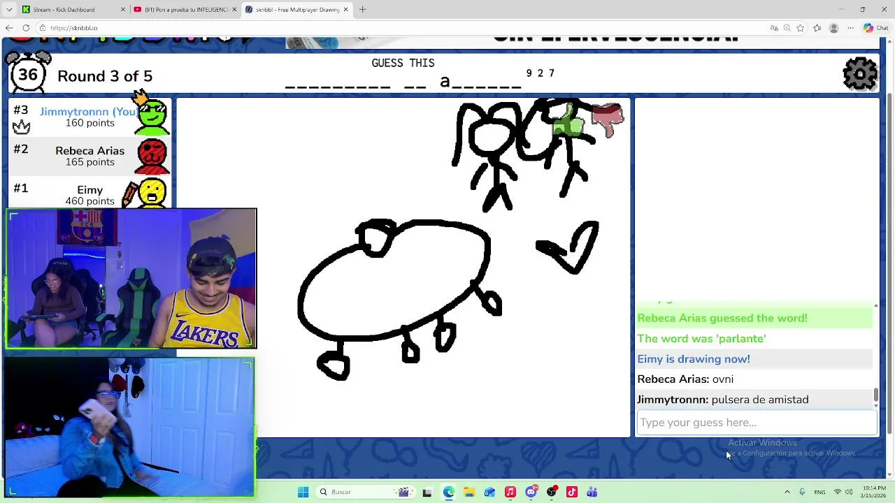Click the Round 3 of 5 label

pos(105,76)
